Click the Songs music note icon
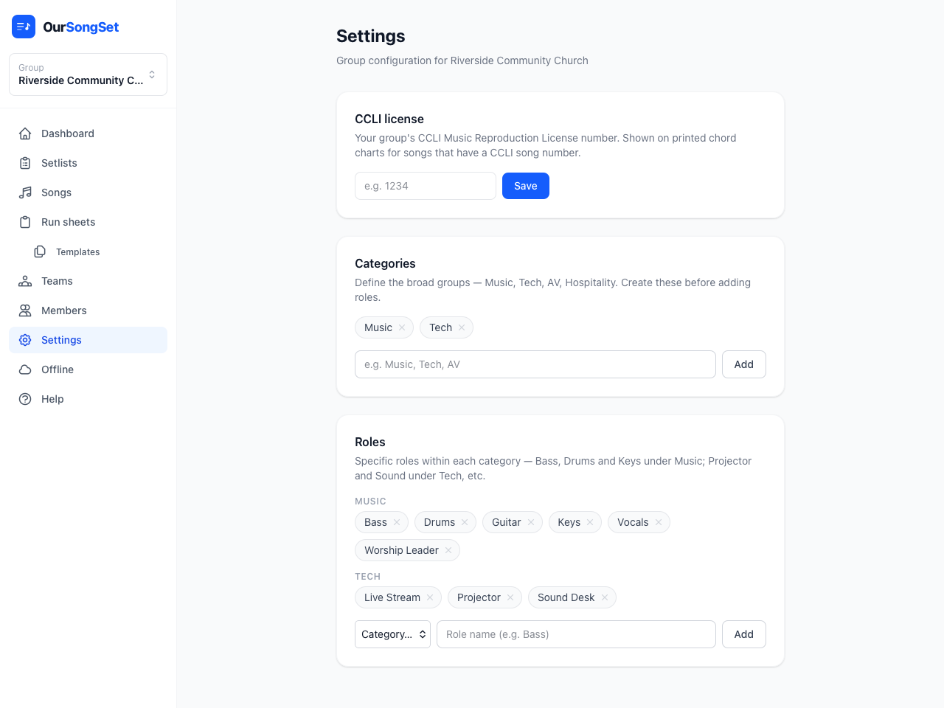This screenshot has height=708, width=944. 25,192
